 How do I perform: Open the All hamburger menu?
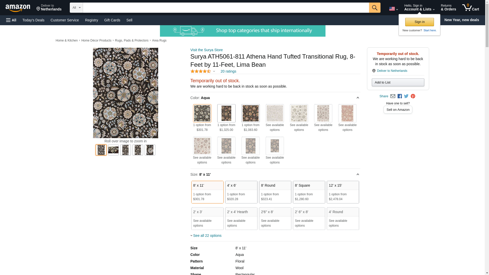(11, 20)
